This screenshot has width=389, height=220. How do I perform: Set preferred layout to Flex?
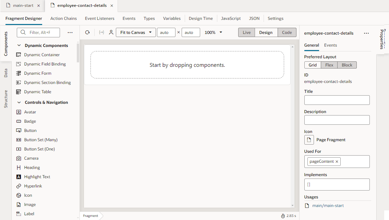(x=329, y=65)
